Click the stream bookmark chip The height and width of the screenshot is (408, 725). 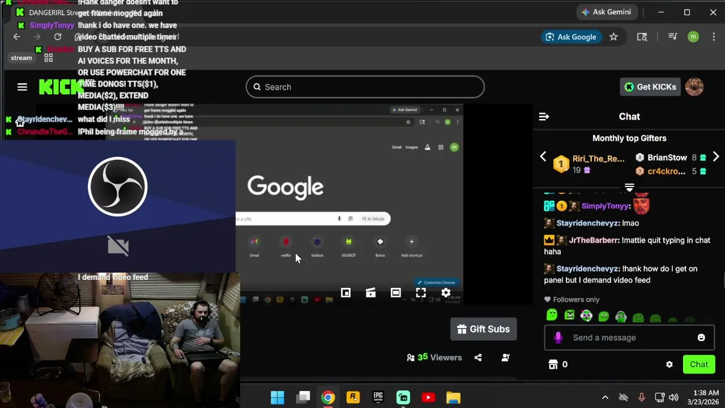pos(22,58)
